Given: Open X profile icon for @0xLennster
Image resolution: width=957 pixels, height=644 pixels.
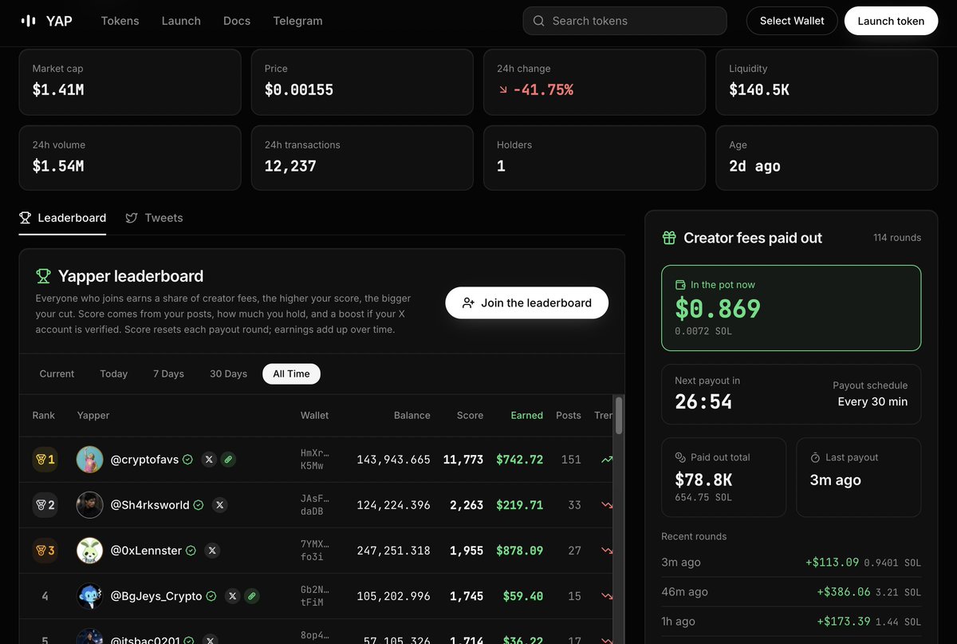Looking at the screenshot, I should point(212,551).
